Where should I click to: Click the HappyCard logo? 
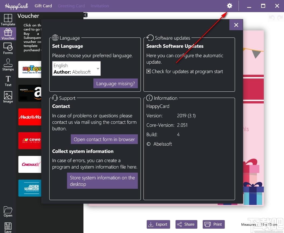coord(16,6)
